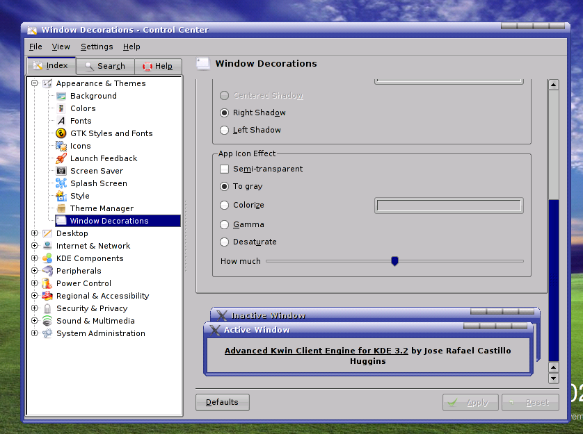Click the Colors icon in tree
This screenshot has width=583, height=434.
coord(61,108)
